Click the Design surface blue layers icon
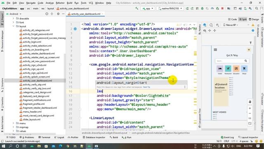Viewport: 264px width, 149px height. [x=205, y=25]
